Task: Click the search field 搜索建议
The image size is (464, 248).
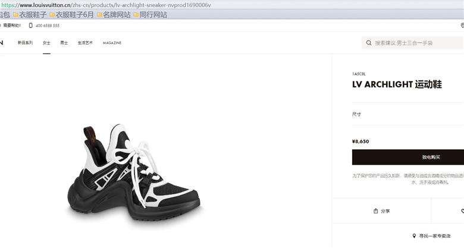Action: point(412,43)
